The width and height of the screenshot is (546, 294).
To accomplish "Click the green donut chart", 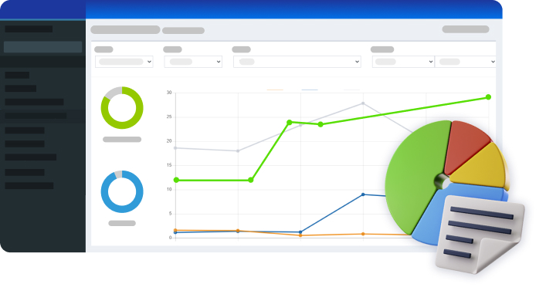I will click(122, 107).
